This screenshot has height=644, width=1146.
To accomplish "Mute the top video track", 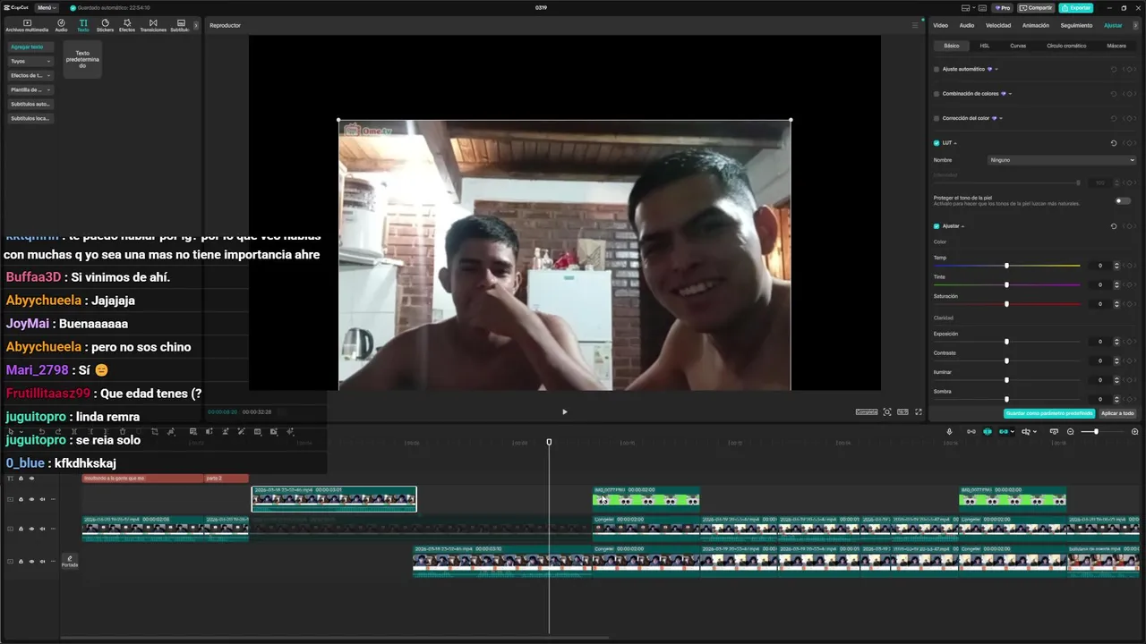I will pyautogui.click(x=42, y=499).
